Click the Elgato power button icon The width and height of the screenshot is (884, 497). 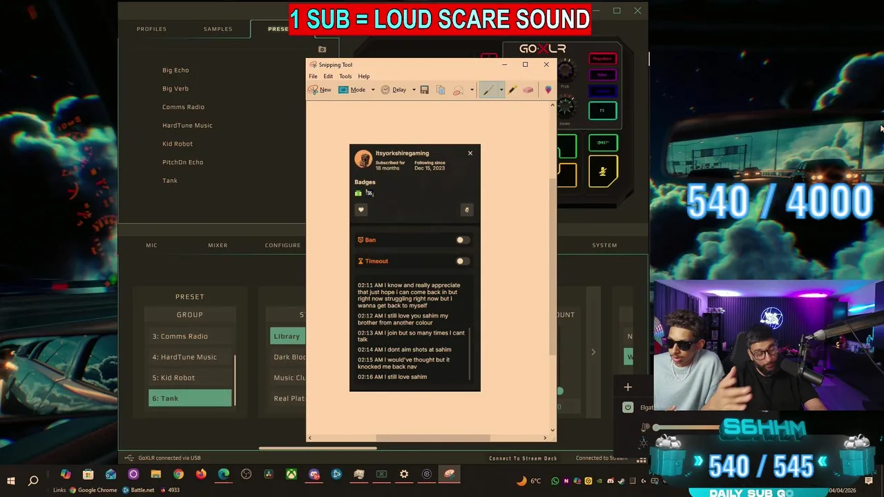[x=628, y=407]
